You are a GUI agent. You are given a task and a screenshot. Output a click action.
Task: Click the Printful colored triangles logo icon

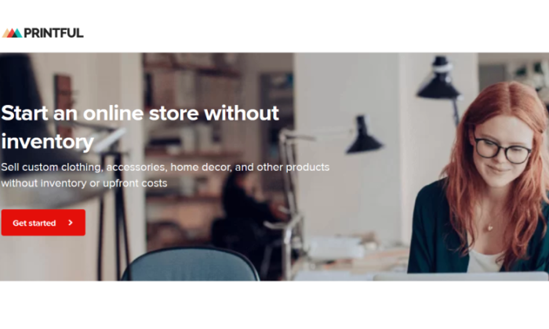click(13, 33)
